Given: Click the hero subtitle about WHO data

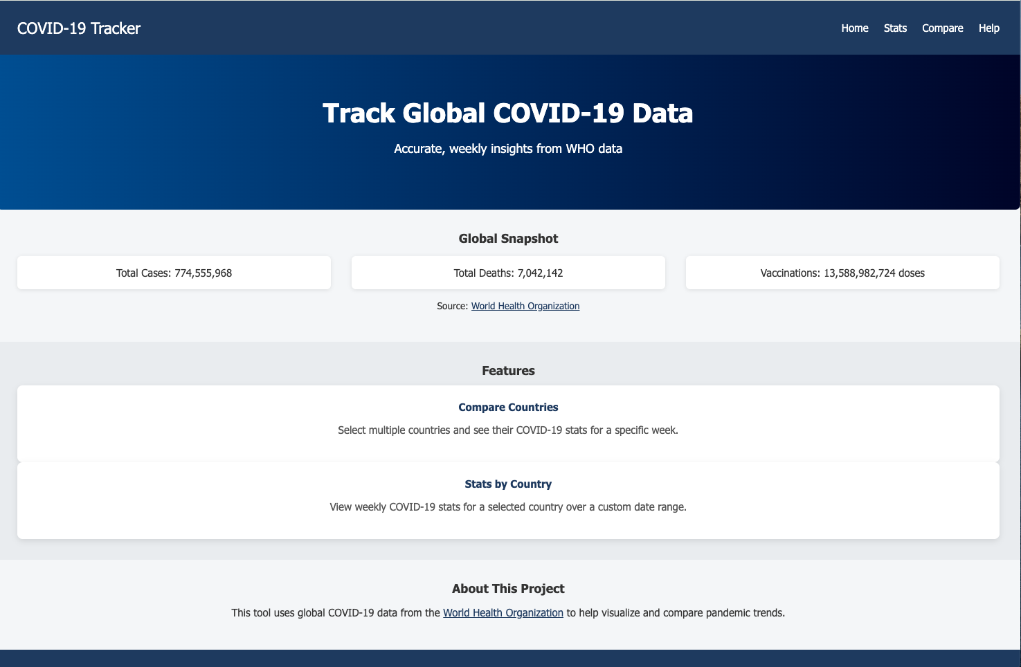Looking at the screenshot, I should (507, 149).
